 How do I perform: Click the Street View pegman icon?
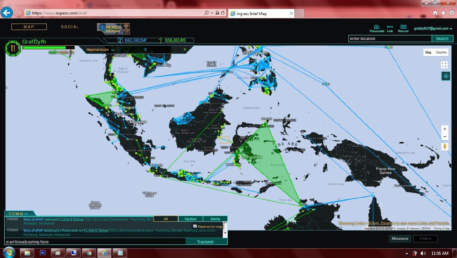pyautogui.click(x=445, y=146)
